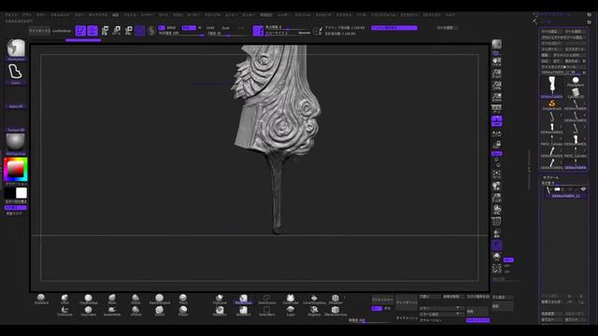Activate the Rotate transform icon in the top shelf
Screen dimensions: 598x336
click(129, 31)
